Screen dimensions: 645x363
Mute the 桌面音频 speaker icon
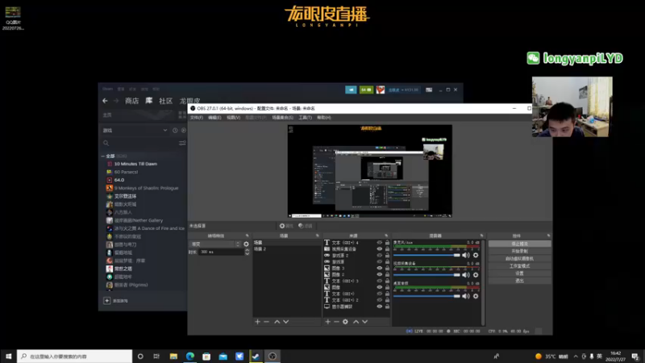pos(466,296)
